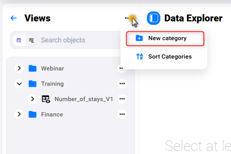Choose Sort Categories from the menu

[170, 56]
